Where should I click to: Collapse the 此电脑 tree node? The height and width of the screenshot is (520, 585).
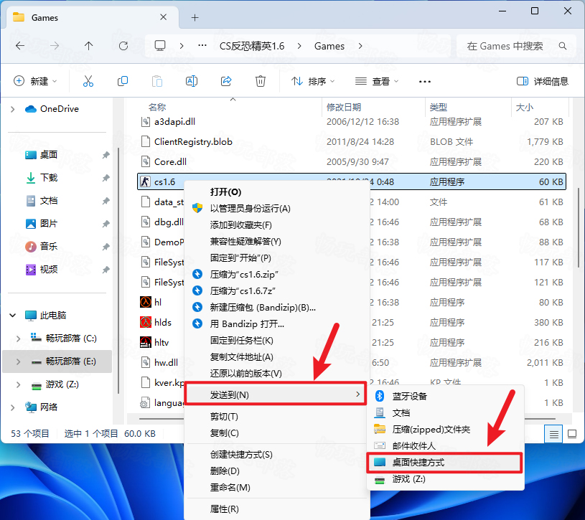click(x=13, y=316)
